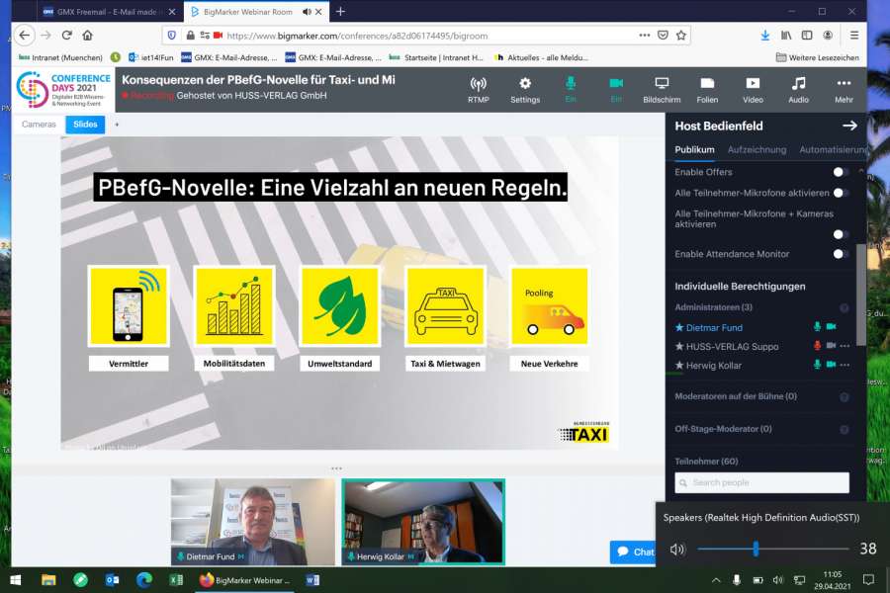Click Administratoren help icon
This screenshot has height=593, width=890.
point(845,307)
